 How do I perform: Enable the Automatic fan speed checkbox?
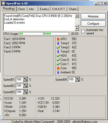83,32
